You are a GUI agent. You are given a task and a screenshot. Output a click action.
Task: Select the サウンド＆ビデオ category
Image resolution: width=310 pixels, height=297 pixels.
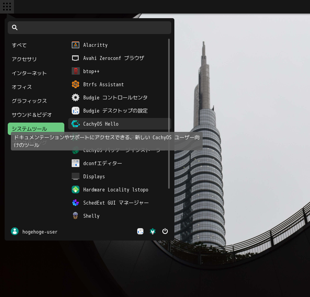click(x=36, y=114)
